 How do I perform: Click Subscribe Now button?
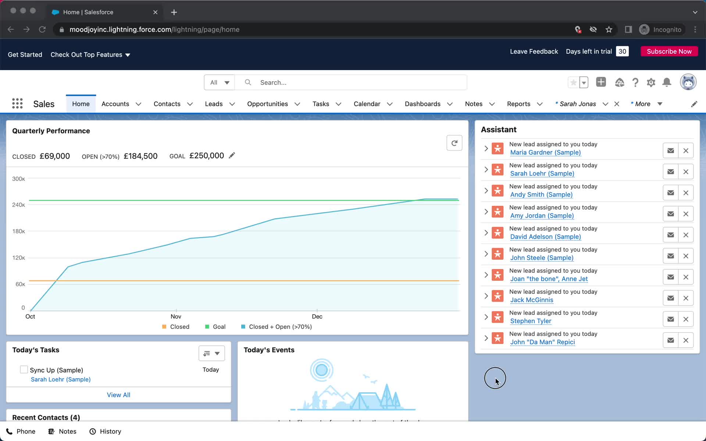(x=669, y=51)
